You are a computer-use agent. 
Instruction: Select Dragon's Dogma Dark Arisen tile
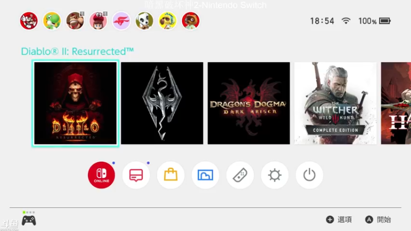pos(249,103)
